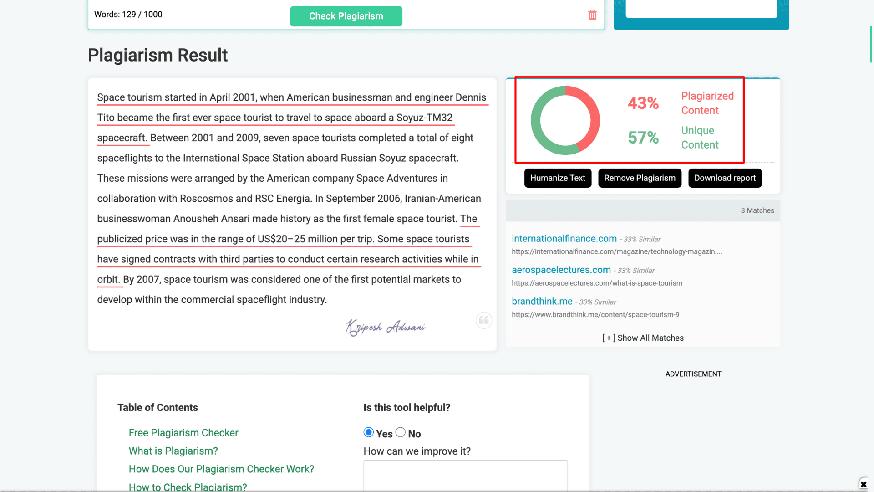Click the red trash delete icon
The height and width of the screenshot is (492, 874).
(592, 15)
